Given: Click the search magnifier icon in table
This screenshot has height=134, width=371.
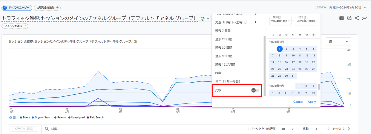Looking at the screenshot, I should (x=47, y=129).
